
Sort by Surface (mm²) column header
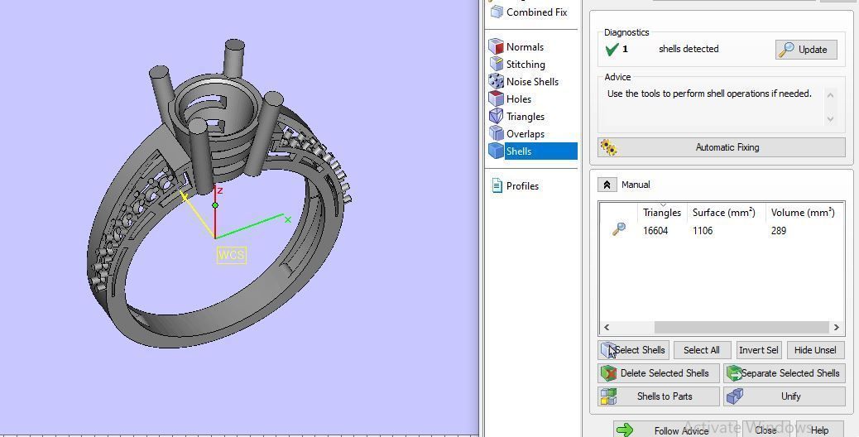723,213
